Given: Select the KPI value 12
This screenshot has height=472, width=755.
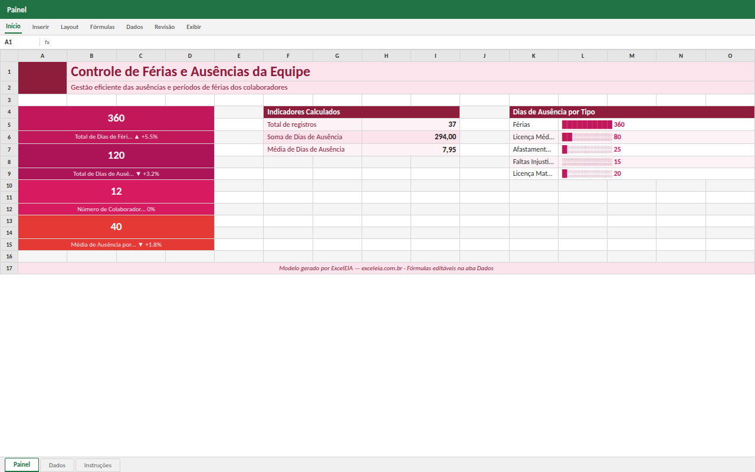Looking at the screenshot, I should click(116, 191).
